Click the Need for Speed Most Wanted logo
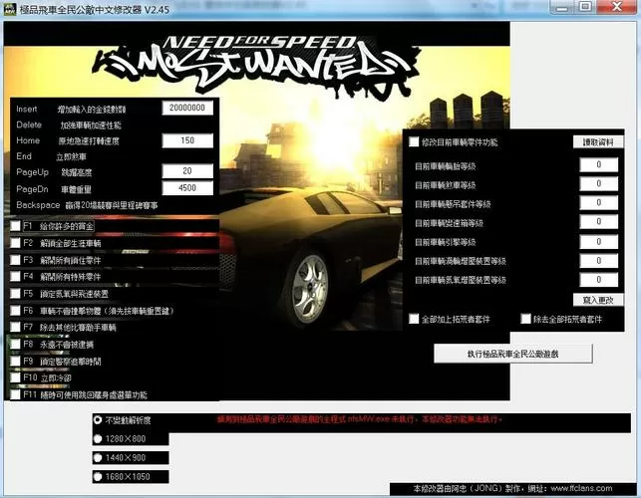This screenshot has height=498, width=641. tap(257, 66)
